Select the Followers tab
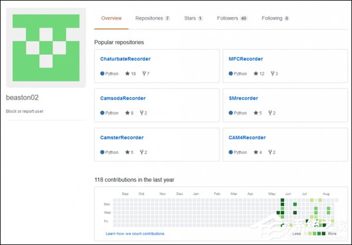Viewport: 352px width, 245px height. 232,19
